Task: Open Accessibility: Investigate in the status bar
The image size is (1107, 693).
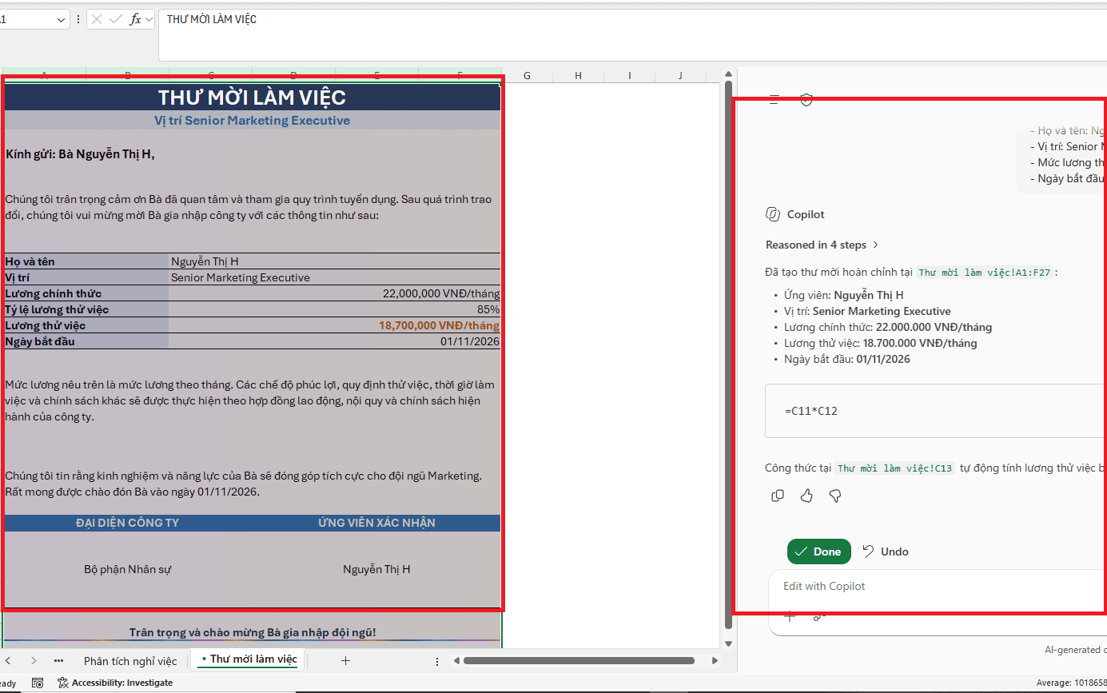Action: click(x=115, y=683)
